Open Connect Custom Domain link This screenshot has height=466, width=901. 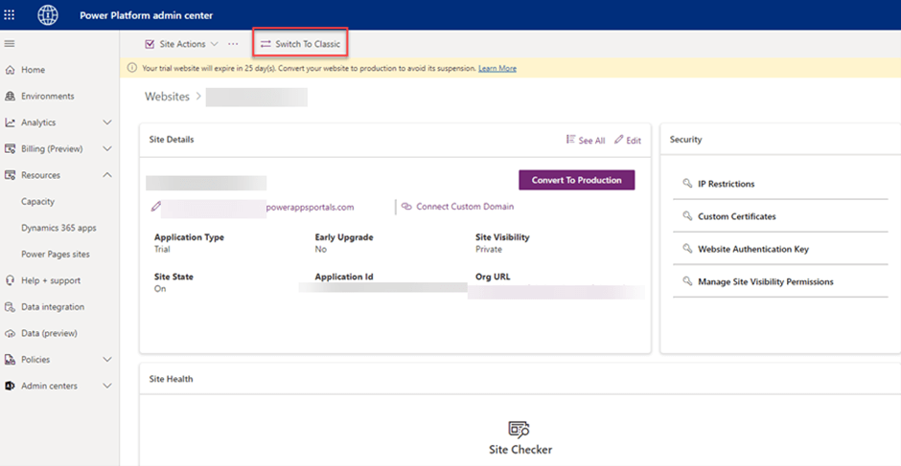pyautogui.click(x=464, y=207)
